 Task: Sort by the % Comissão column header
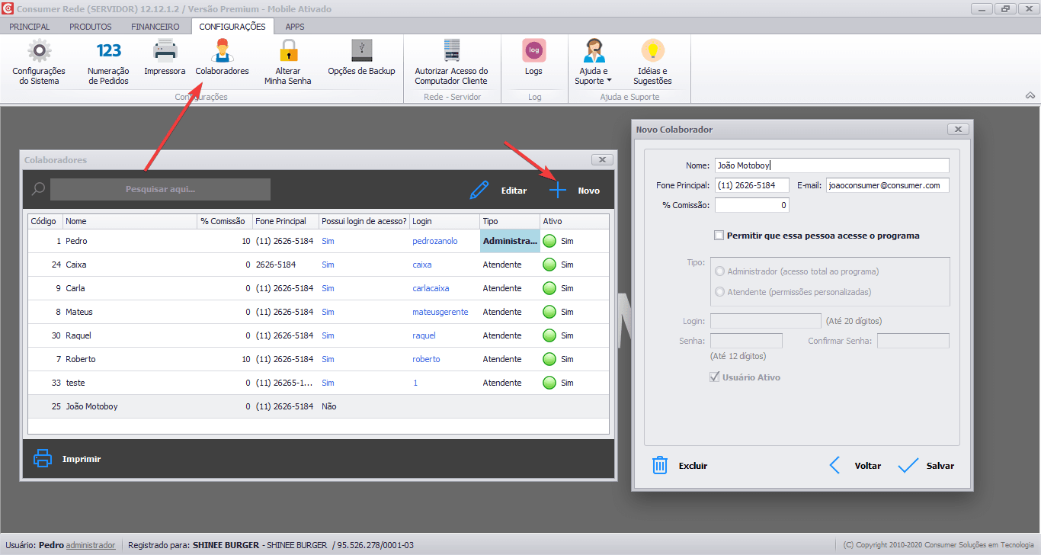(x=224, y=221)
